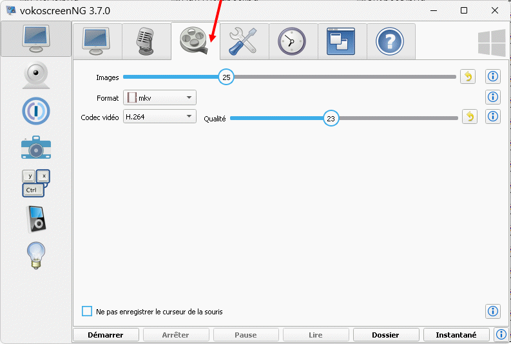This screenshot has height=344, width=511.
Task: Show info for Images frame rate
Action: tap(493, 76)
